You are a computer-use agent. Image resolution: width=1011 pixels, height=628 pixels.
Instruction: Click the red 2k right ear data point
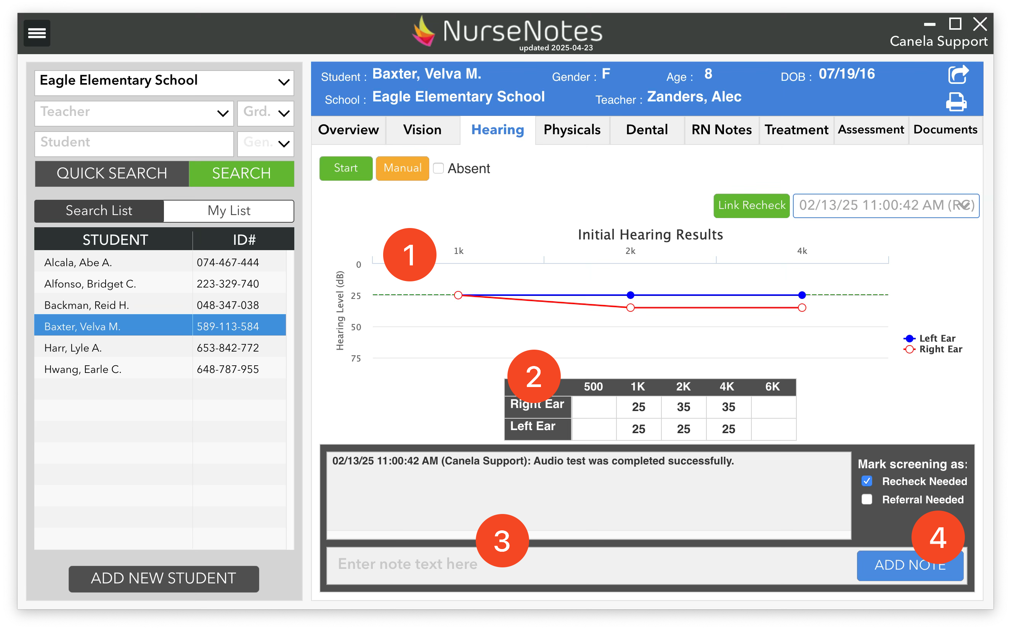[x=630, y=308]
